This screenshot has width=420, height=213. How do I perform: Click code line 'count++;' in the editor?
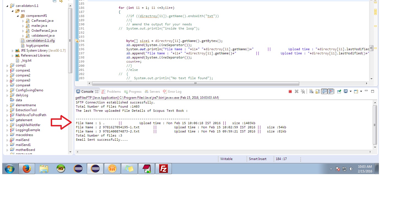click(134, 62)
